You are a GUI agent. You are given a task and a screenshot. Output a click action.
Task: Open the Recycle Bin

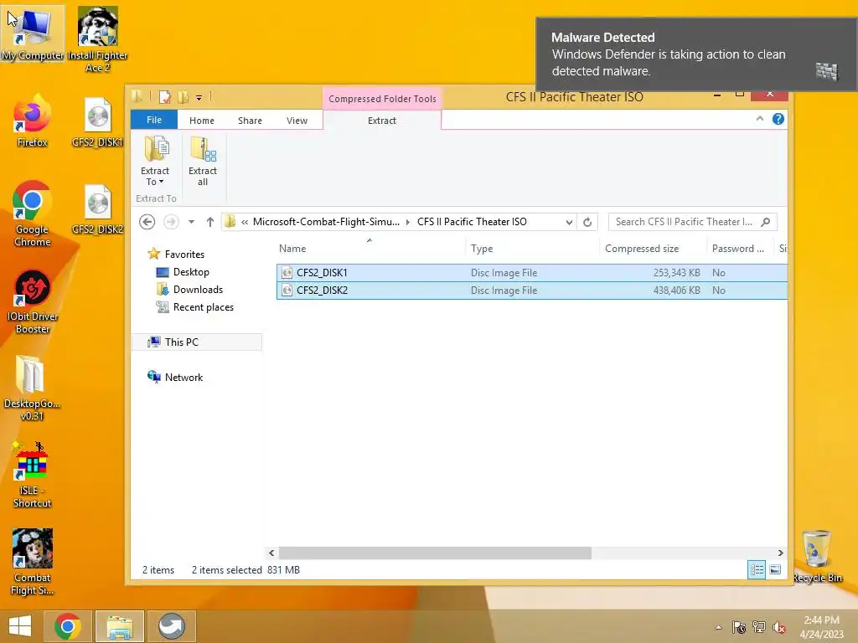[817, 556]
